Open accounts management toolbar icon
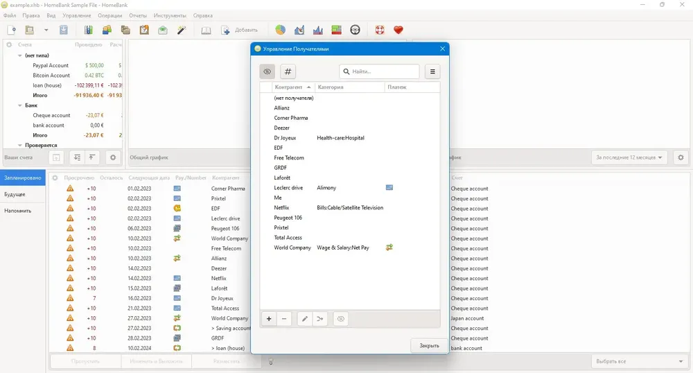 pos(89,30)
